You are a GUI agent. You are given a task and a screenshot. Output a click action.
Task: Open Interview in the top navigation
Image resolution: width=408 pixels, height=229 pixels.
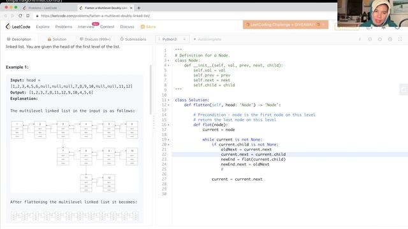point(86,27)
